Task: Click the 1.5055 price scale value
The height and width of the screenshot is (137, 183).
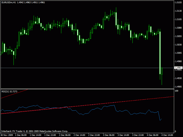Action: click(x=178, y=36)
